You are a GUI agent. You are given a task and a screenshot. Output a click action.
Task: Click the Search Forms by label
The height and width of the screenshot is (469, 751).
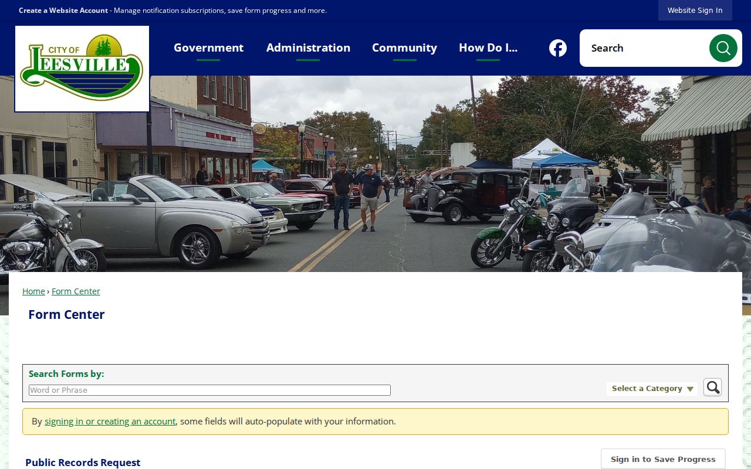point(66,374)
